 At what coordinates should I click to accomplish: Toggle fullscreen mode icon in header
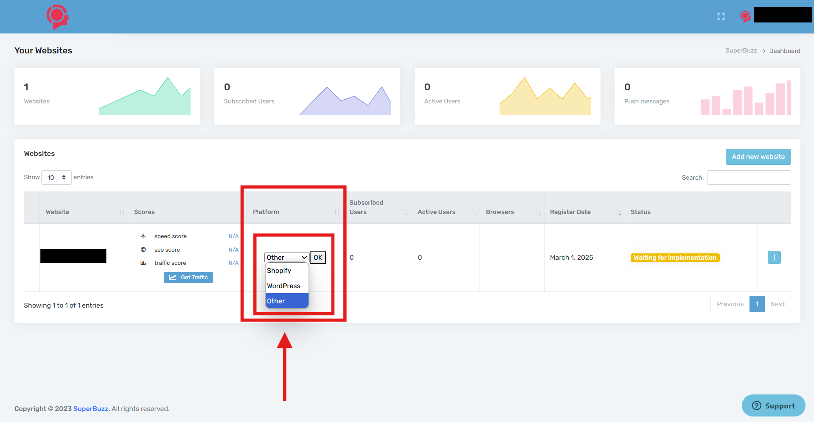pyautogui.click(x=721, y=17)
